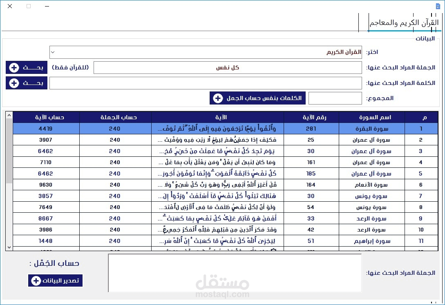
Task: Select the سورة الرعد row with آية 33
Action: (204, 218)
